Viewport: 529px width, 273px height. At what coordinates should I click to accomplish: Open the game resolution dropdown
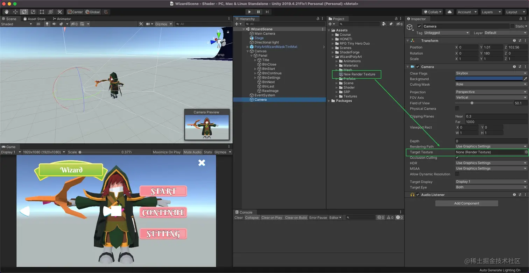coord(44,152)
